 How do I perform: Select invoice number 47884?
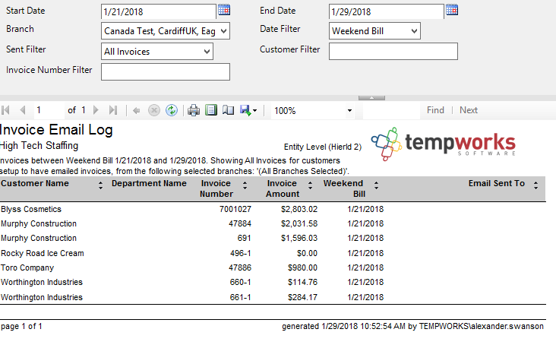pos(240,223)
